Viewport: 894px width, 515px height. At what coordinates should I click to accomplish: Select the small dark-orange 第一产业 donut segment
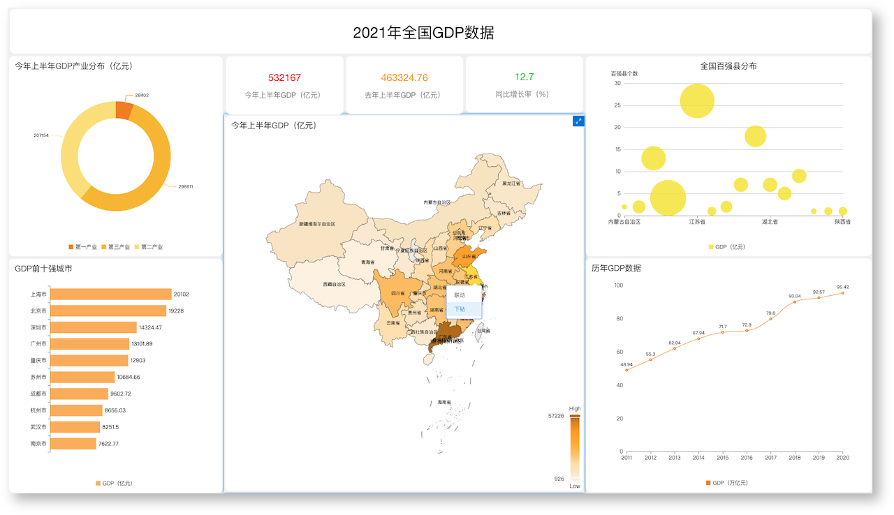click(124, 110)
